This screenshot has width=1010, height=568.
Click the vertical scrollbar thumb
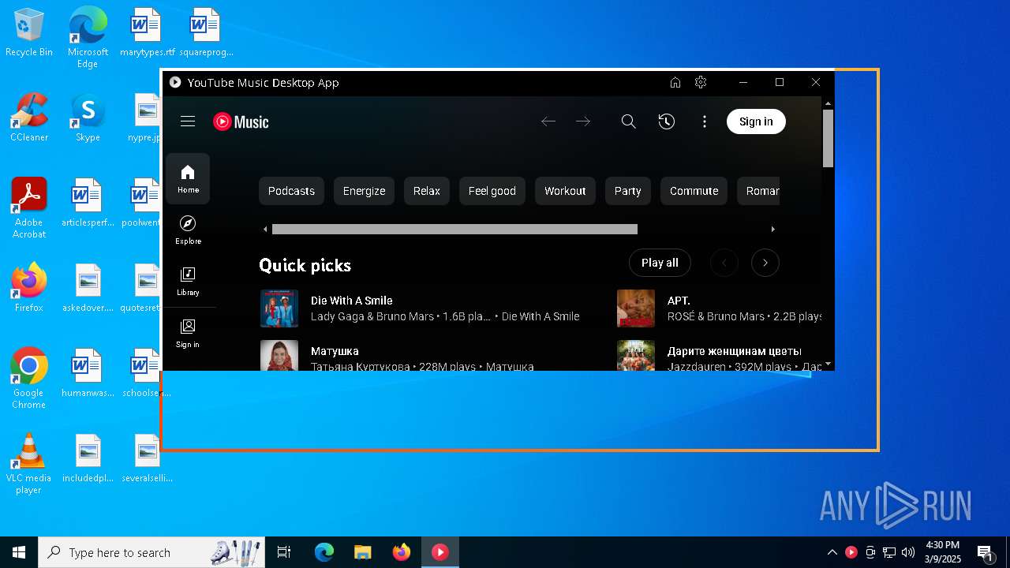(828, 138)
